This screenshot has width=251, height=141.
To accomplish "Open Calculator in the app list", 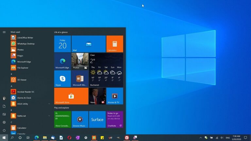I will [x=30, y=128].
